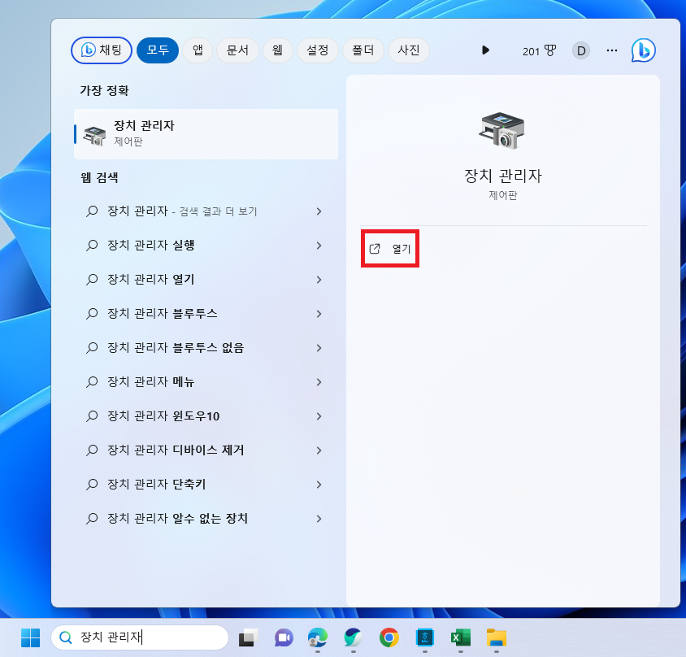Open the Bing Chat icon

(x=643, y=50)
